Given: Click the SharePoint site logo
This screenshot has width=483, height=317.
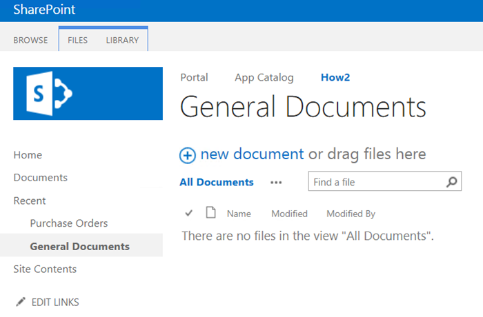Looking at the screenshot, I should pos(88,93).
